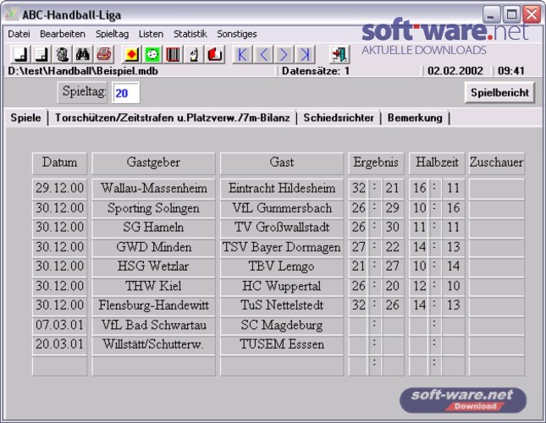Maximize the ABC-Handball-Liga window

(511, 15)
